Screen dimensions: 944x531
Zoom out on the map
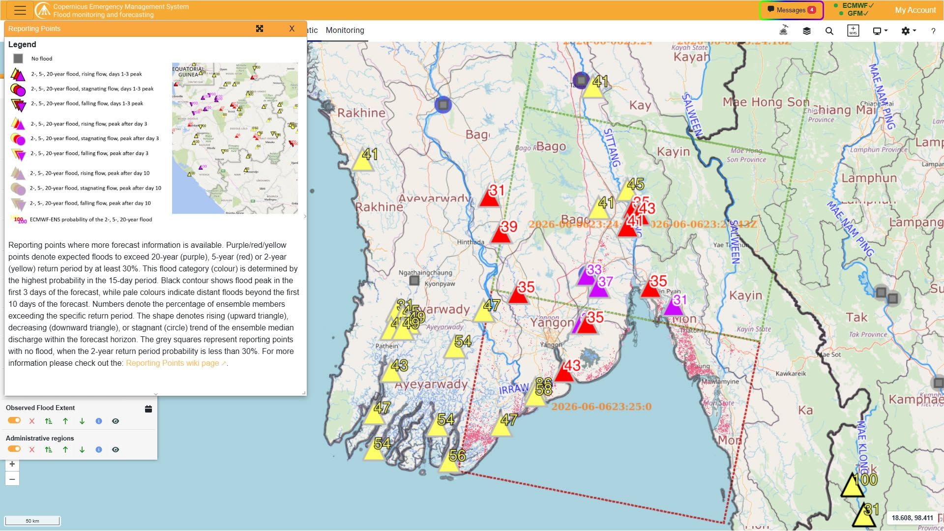click(12, 479)
